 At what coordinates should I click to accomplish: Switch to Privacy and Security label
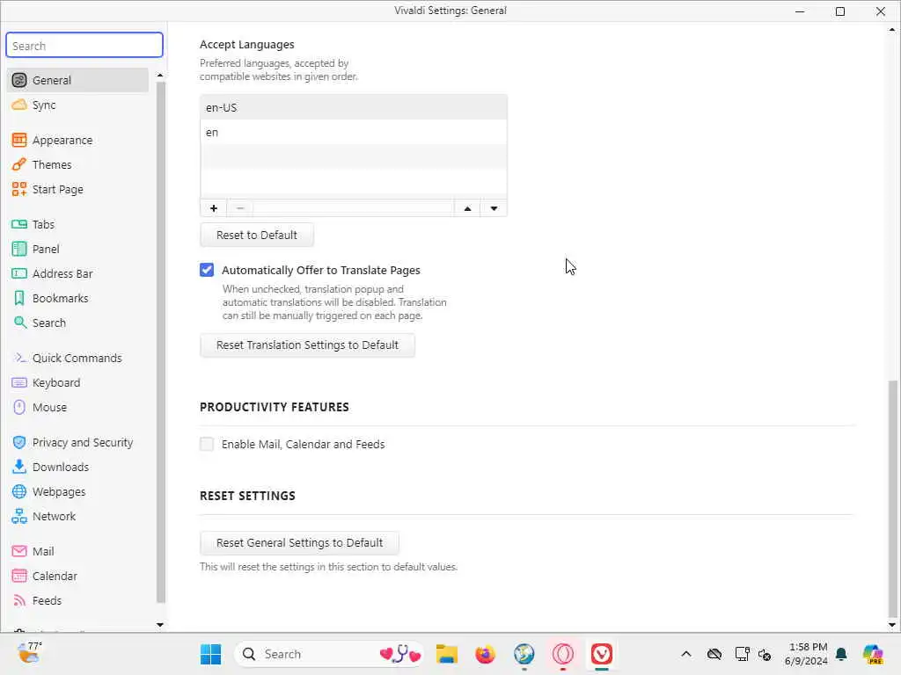[x=83, y=443]
